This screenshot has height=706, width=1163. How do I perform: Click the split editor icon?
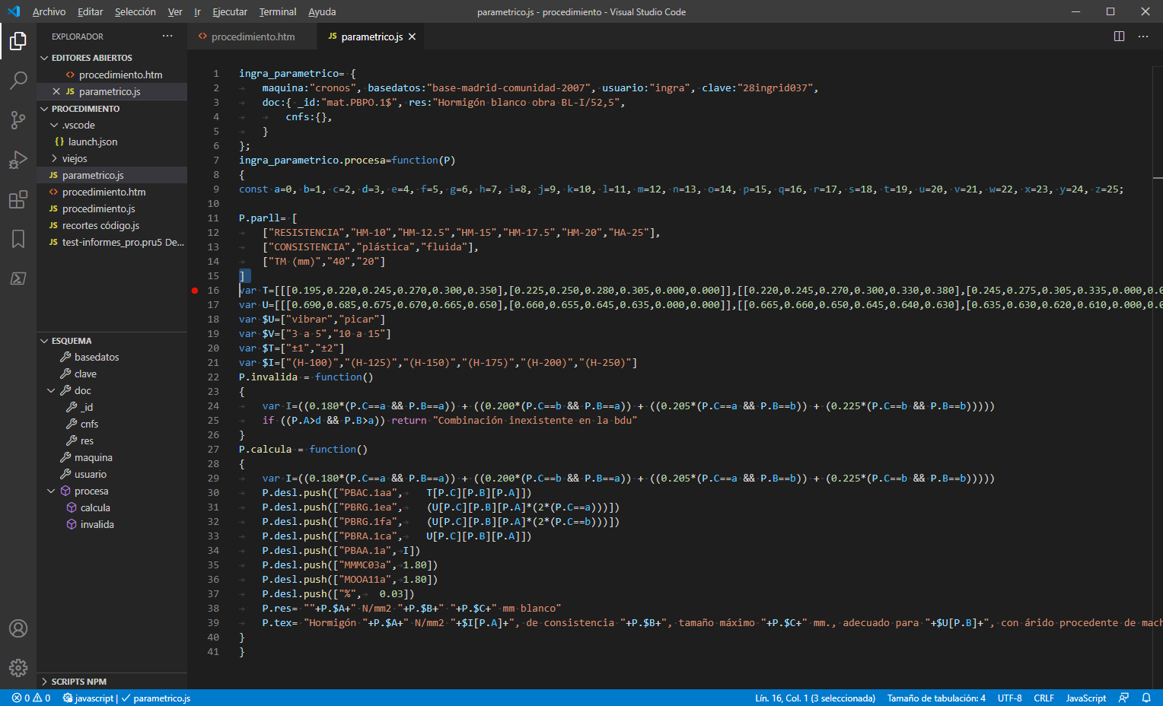1119,37
